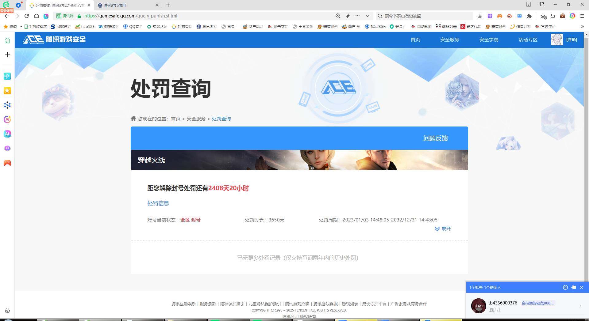
Task: Open chat with tb4356900376
Action: pyautogui.click(x=527, y=306)
